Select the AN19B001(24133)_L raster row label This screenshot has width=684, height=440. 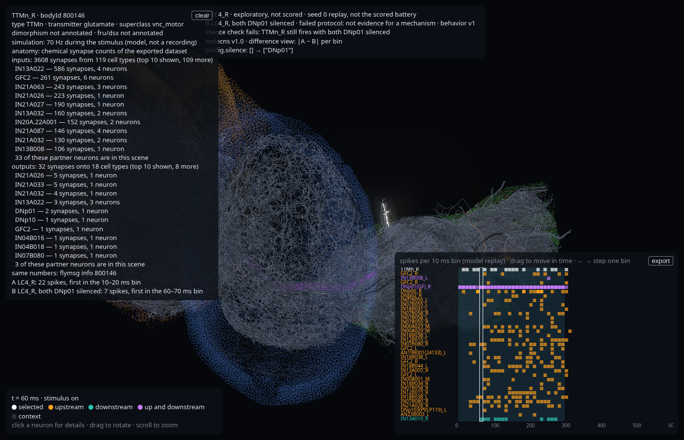pyautogui.click(x=423, y=353)
